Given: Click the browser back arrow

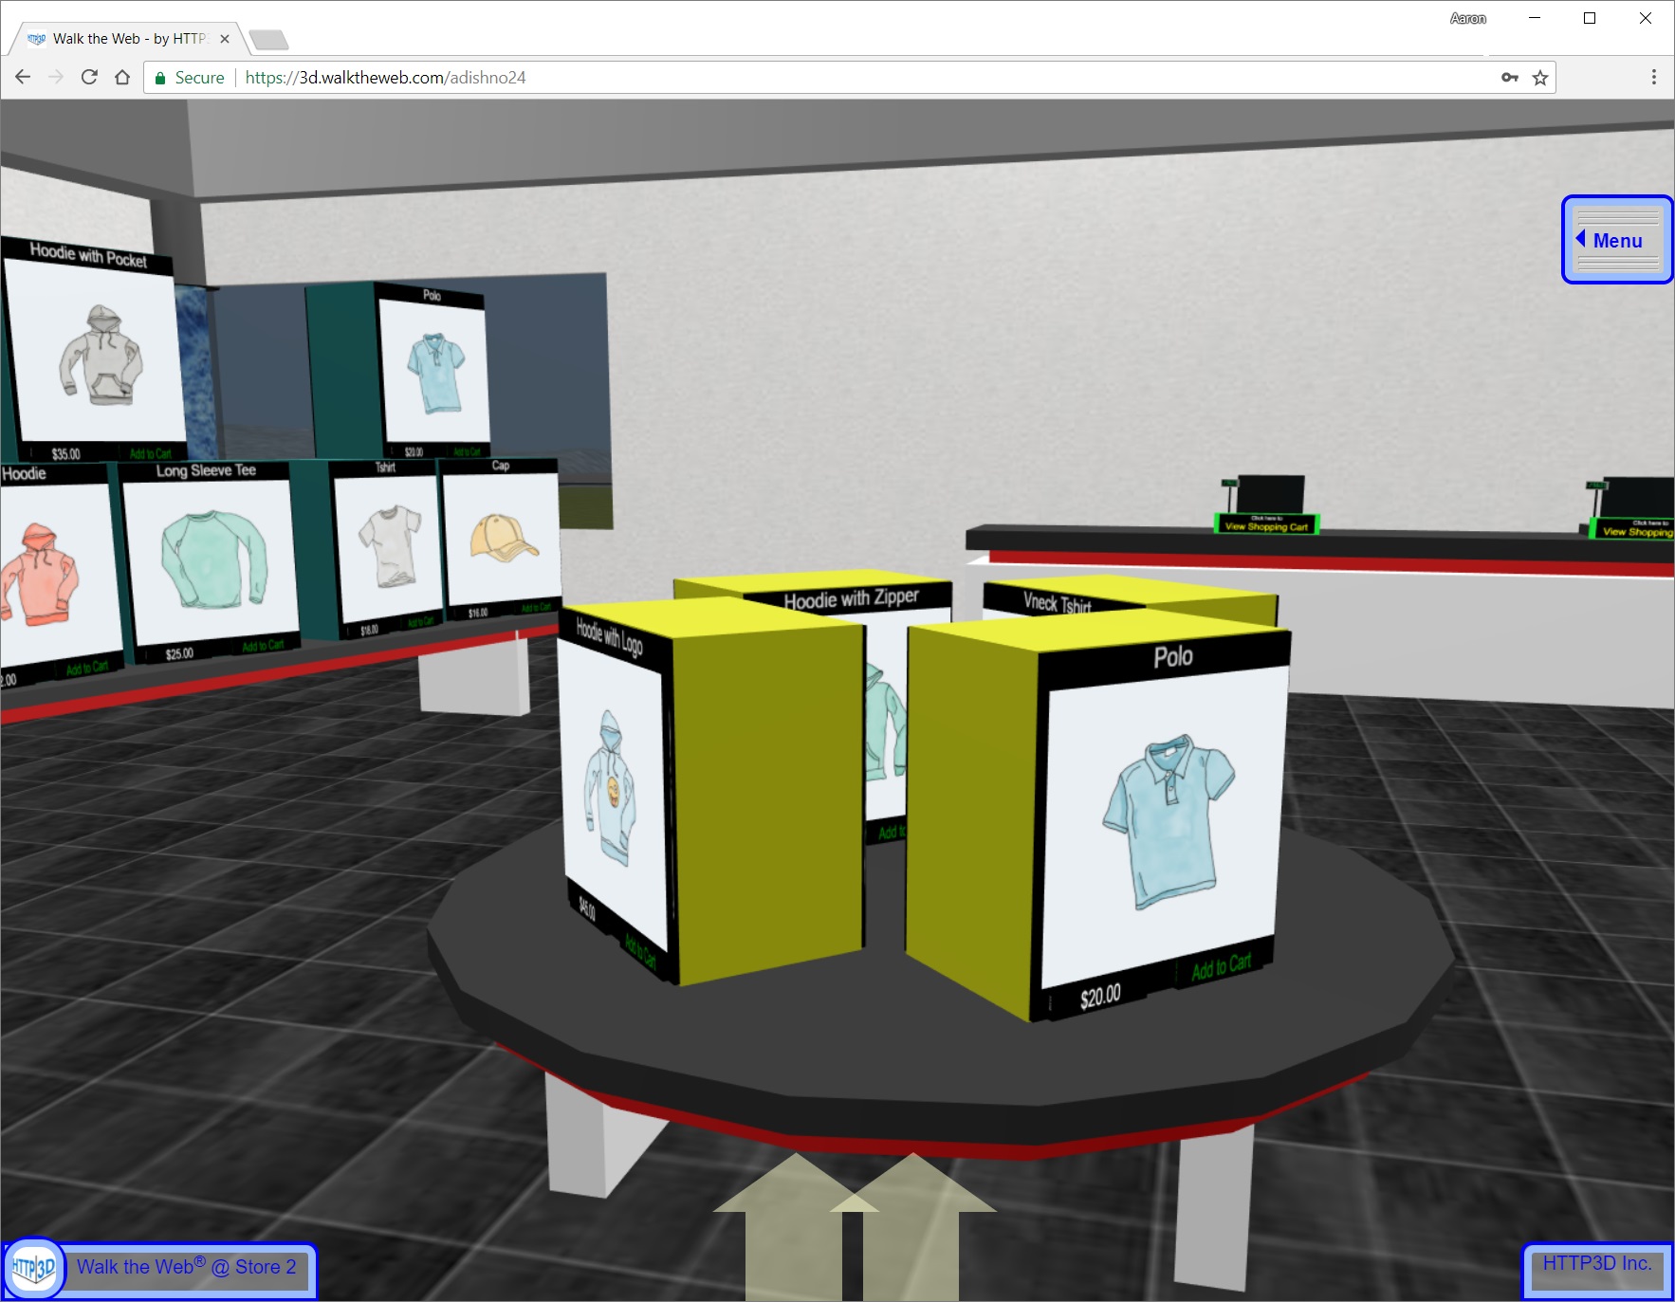Looking at the screenshot, I should [23, 77].
